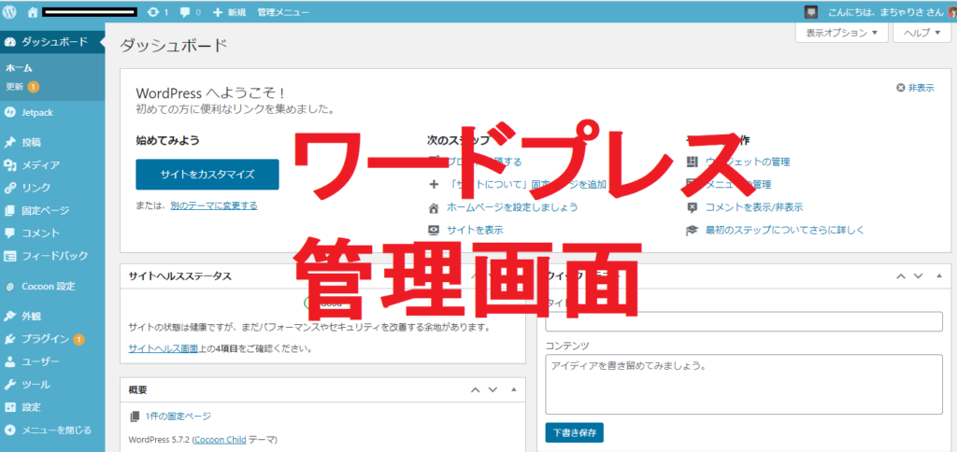Image resolution: width=957 pixels, height=452 pixels.
Task: Click the フィードバック icon in sidebar
Action: pos(9,256)
